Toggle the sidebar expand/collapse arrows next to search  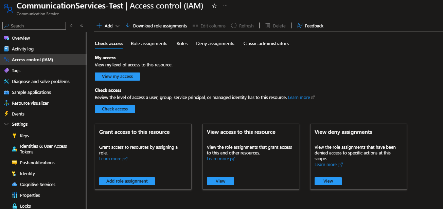(71, 26)
